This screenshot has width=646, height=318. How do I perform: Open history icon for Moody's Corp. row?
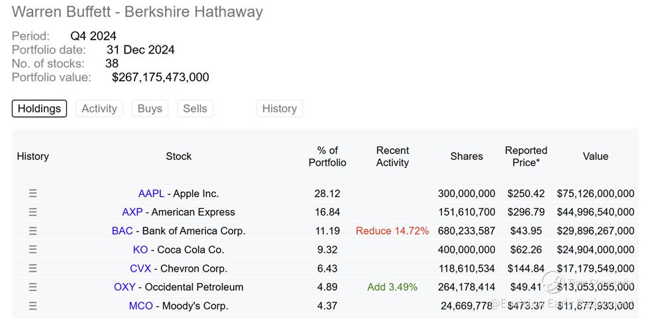(32, 305)
